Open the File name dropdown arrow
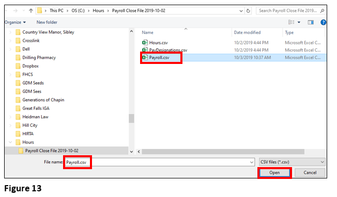337x197 pixels. (252, 162)
